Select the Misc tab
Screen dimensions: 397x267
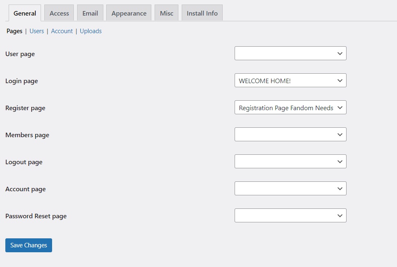[x=167, y=13]
